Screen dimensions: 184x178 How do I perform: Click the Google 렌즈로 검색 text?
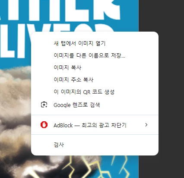(76, 105)
